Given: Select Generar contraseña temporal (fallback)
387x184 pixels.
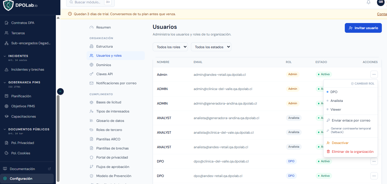Looking at the screenshot, I should tap(351, 130).
